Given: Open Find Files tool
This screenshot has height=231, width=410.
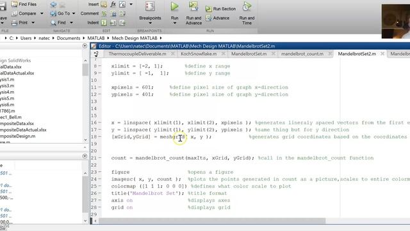Looking at the screenshot, I should pos(24,4).
